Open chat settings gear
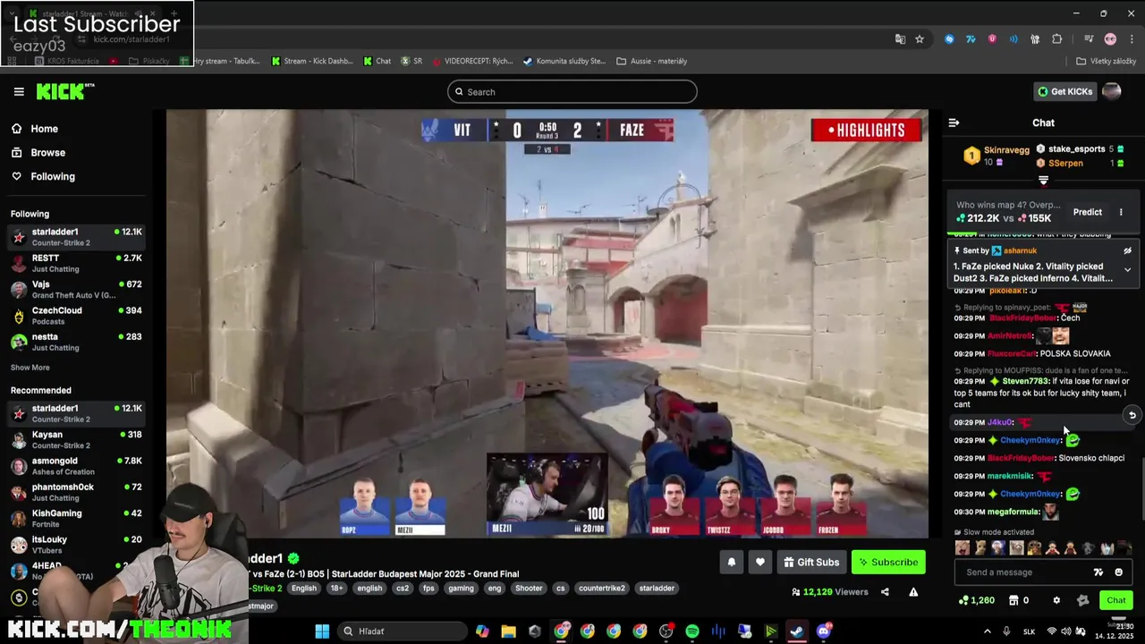 click(1056, 600)
